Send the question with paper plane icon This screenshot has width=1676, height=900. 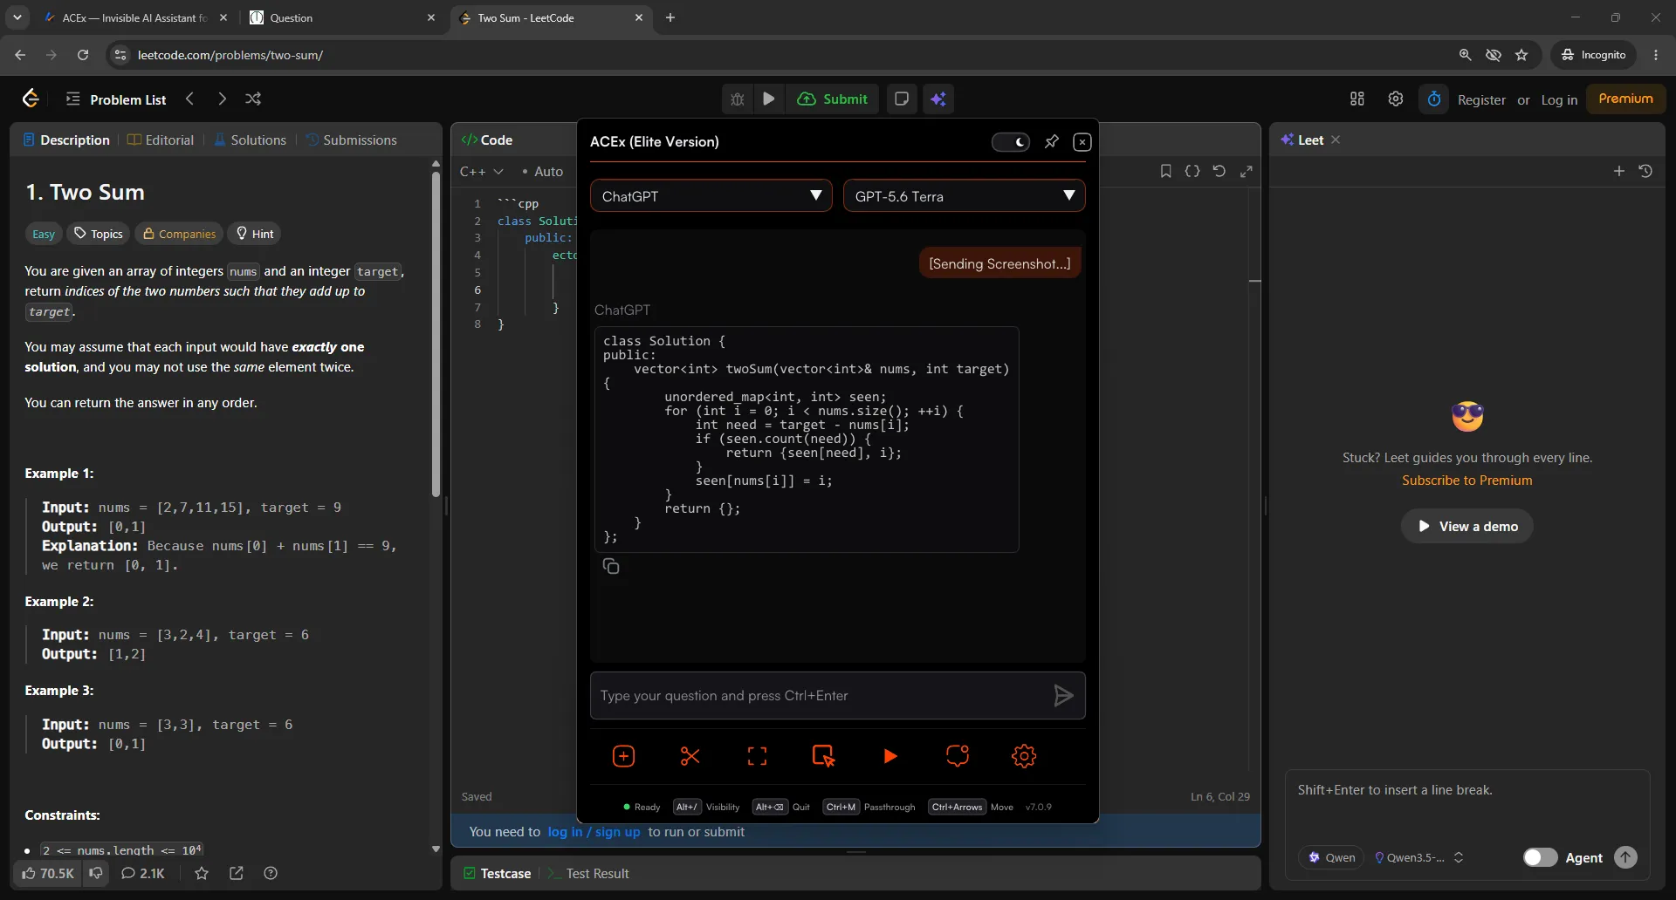pos(1062,696)
